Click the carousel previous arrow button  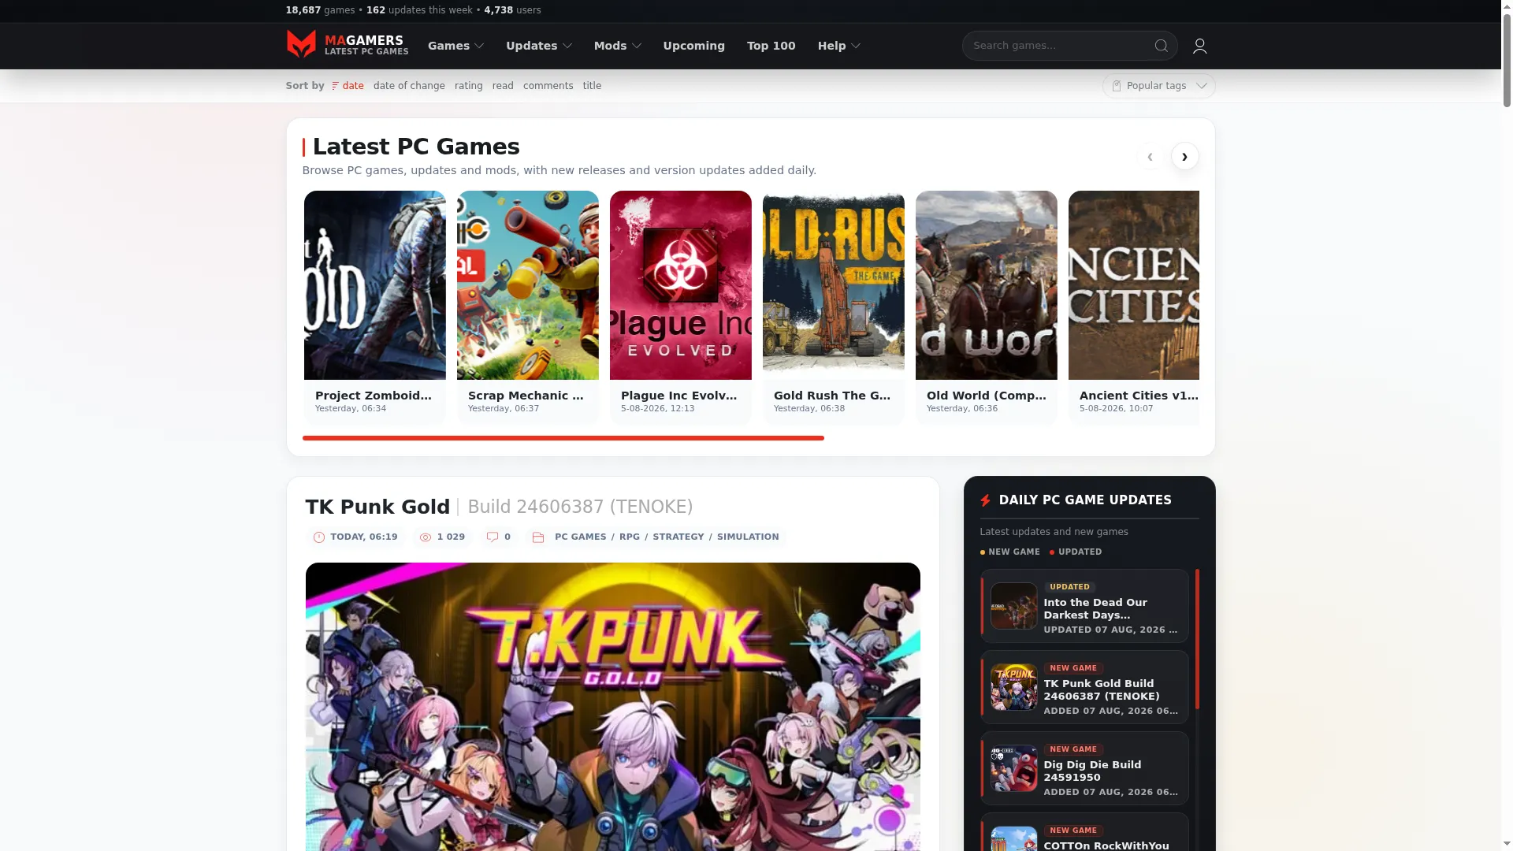tap(1150, 157)
